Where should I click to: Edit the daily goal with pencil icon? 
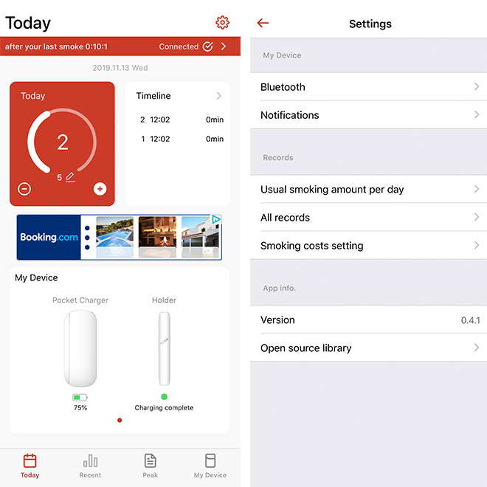pyautogui.click(x=71, y=177)
